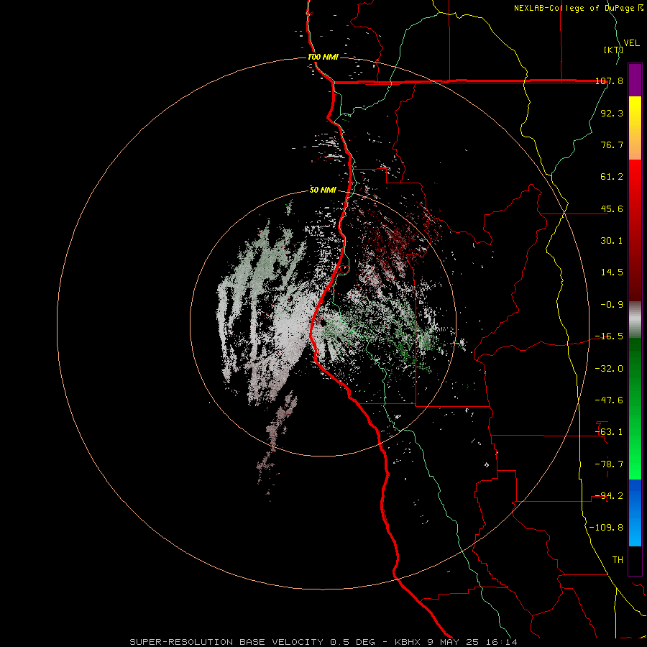Click the 92.3 velocity scale value
This screenshot has width=647, height=647.
(612, 113)
